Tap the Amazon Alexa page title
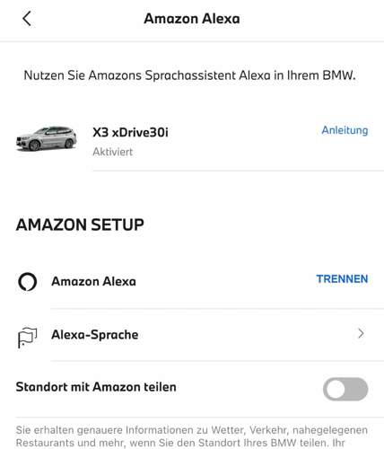 pos(192,19)
